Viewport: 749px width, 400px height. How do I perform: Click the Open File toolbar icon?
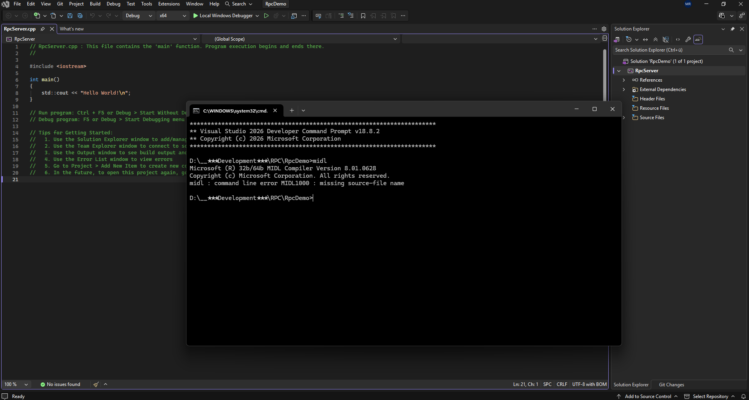(53, 16)
